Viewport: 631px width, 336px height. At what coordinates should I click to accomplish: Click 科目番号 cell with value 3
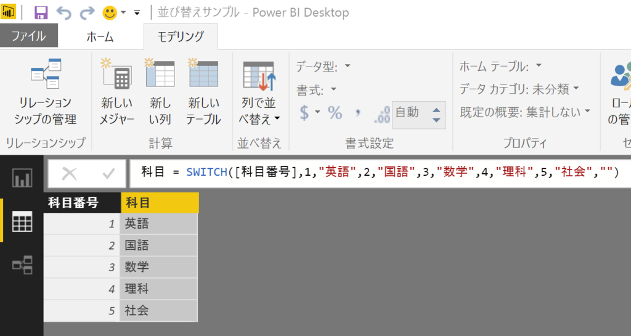(82, 267)
